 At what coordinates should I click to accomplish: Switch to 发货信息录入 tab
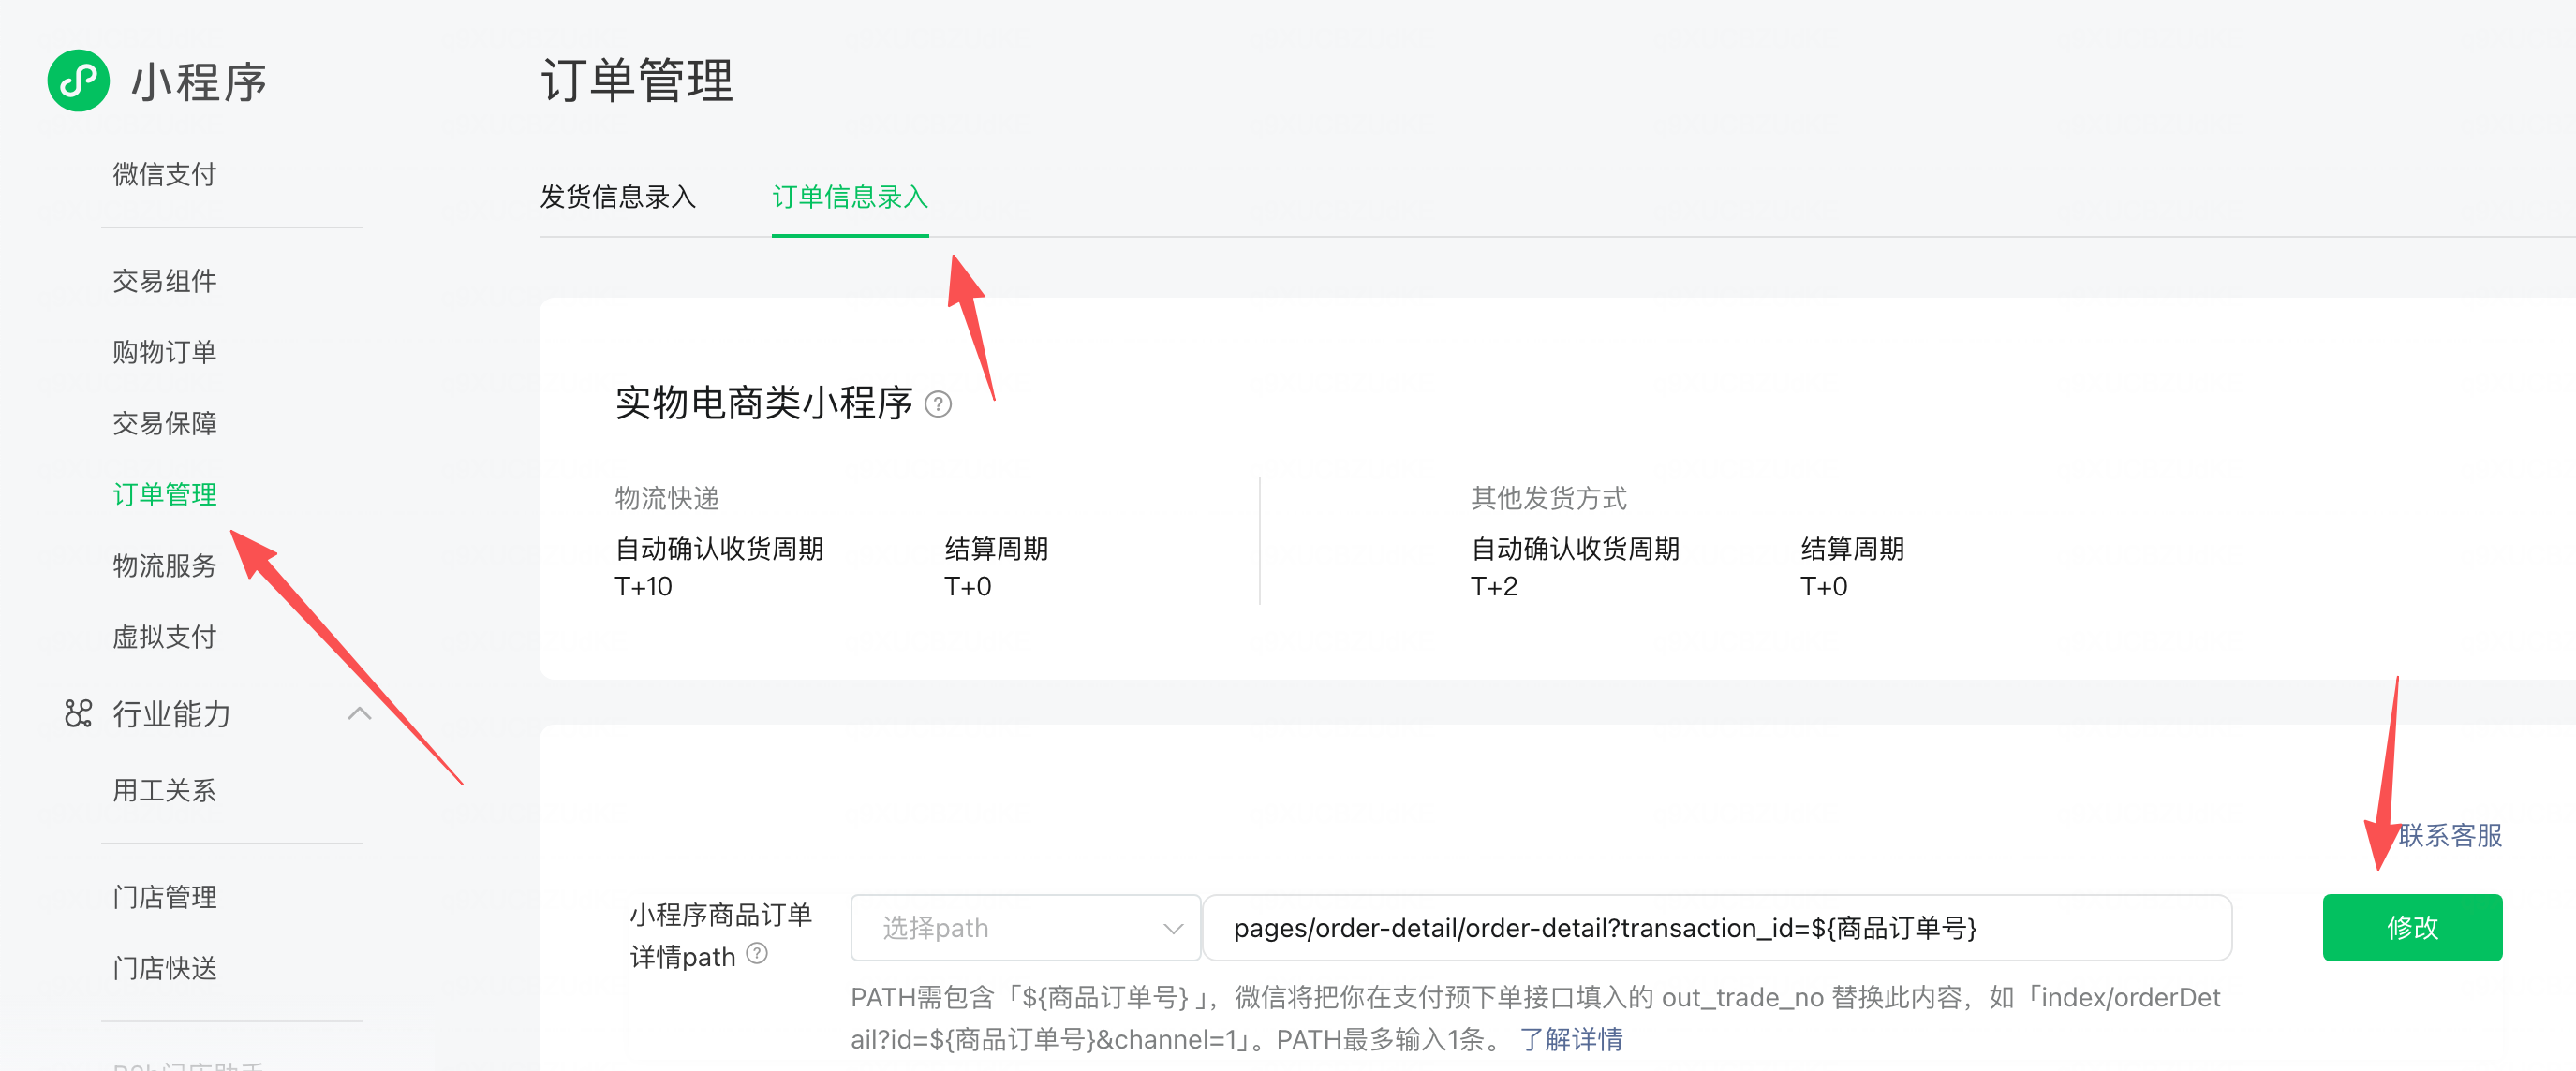coord(617,197)
